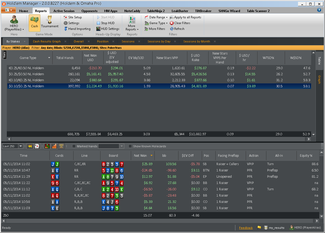The image size is (325, 233).
Task: Open Hand Importing
Action: [77, 29]
